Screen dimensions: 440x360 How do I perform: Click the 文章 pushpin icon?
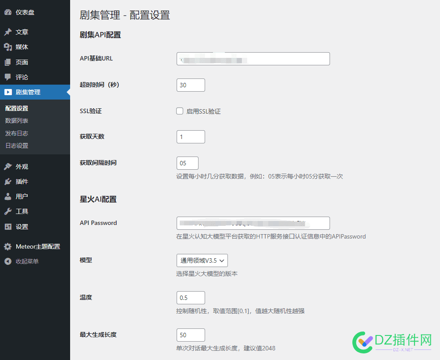point(8,32)
